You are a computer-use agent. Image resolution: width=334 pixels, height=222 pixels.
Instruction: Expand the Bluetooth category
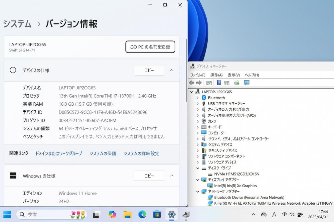coord(198,98)
